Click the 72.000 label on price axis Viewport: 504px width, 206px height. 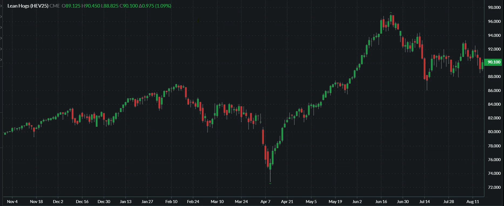(x=494, y=187)
